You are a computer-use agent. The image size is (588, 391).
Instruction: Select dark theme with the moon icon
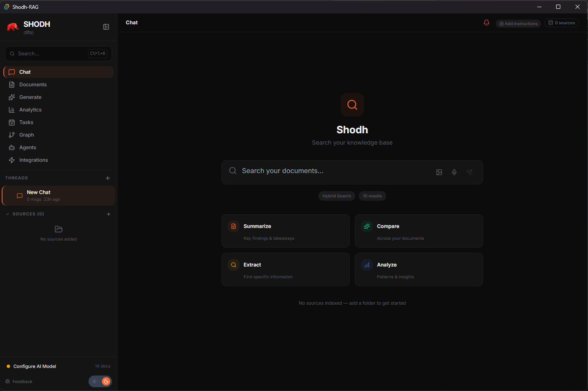106,381
